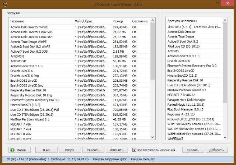236x165 pixels.
Task: Select Active@ Boot Disk 8.2 plugin
Action: coord(194,42)
